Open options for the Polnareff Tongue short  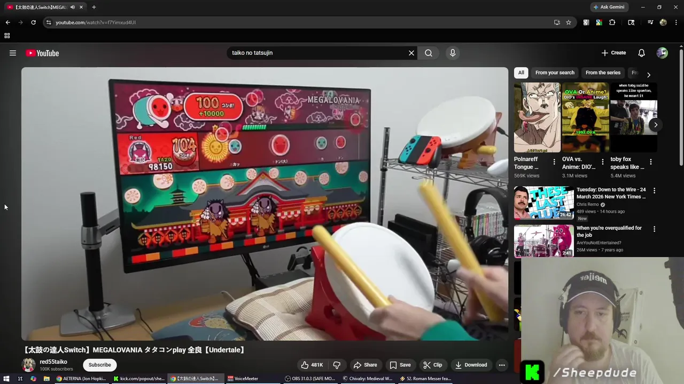coord(554,162)
